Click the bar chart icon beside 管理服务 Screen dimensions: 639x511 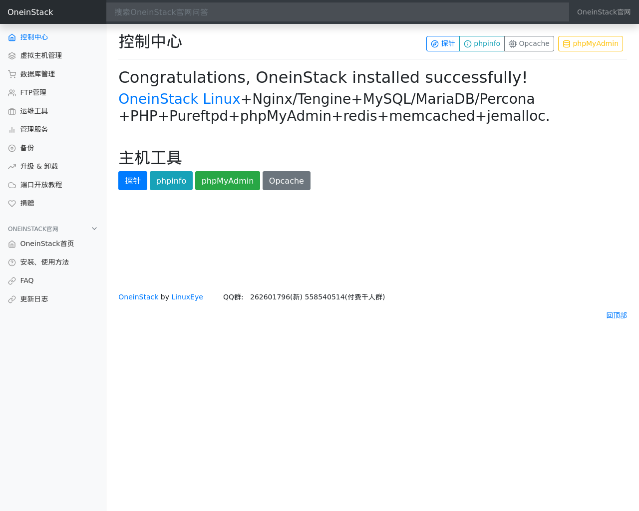(12, 130)
